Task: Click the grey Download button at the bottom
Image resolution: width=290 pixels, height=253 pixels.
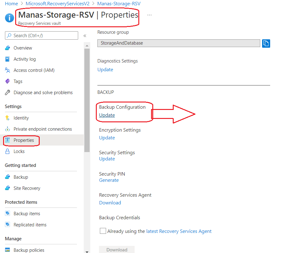Action: [117, 250]
